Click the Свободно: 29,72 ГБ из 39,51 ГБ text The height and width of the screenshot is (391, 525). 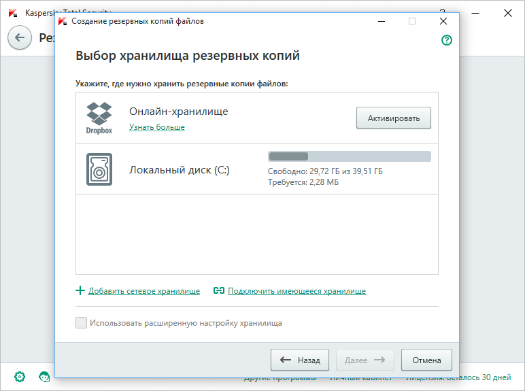325,171
